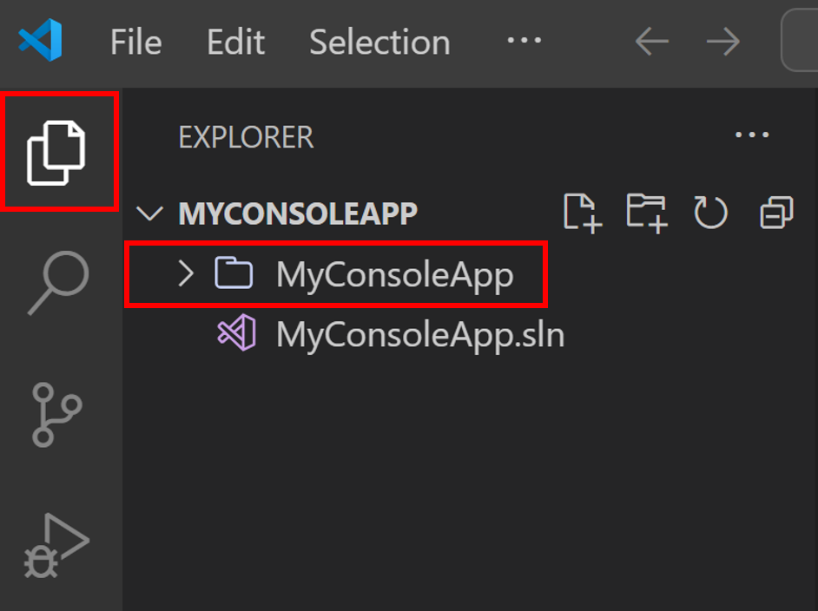Open the File menu
Viewport: 818px width, 611px height.
135,42
